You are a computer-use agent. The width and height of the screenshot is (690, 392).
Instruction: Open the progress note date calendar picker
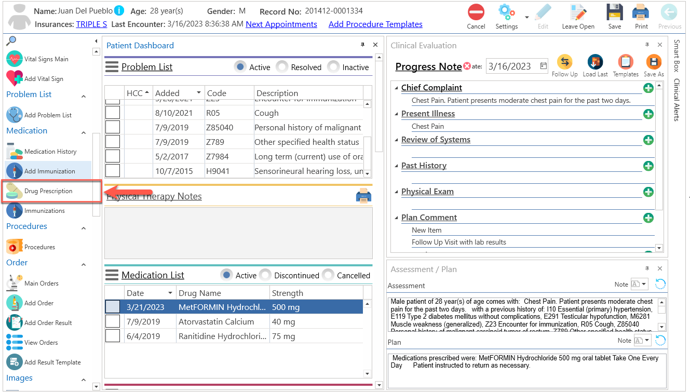click(x=544, y=66)
